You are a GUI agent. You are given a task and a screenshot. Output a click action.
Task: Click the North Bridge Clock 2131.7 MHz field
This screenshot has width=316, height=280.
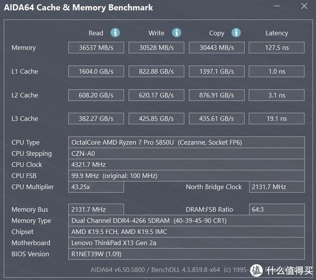(277, 187)
